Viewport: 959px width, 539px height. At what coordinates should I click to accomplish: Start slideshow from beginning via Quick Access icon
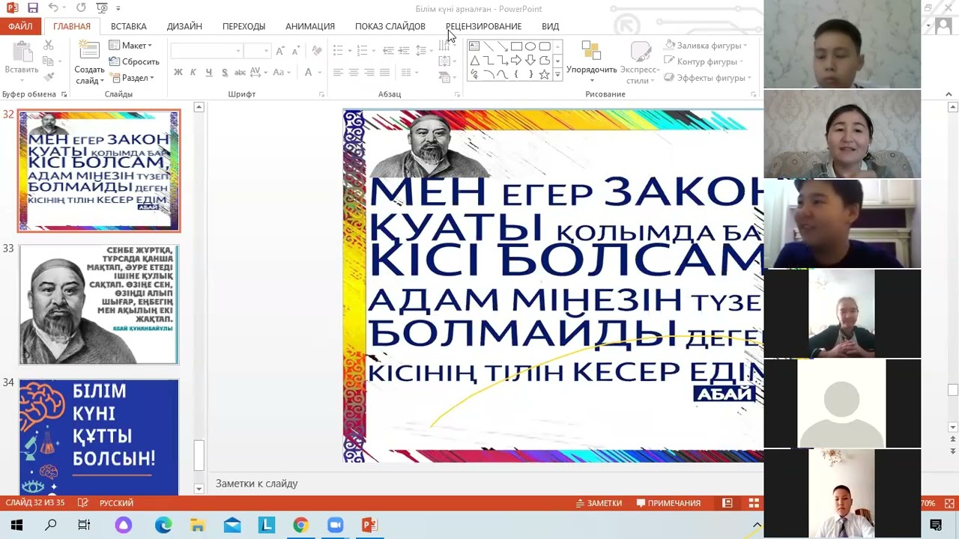tap(102, 8)
